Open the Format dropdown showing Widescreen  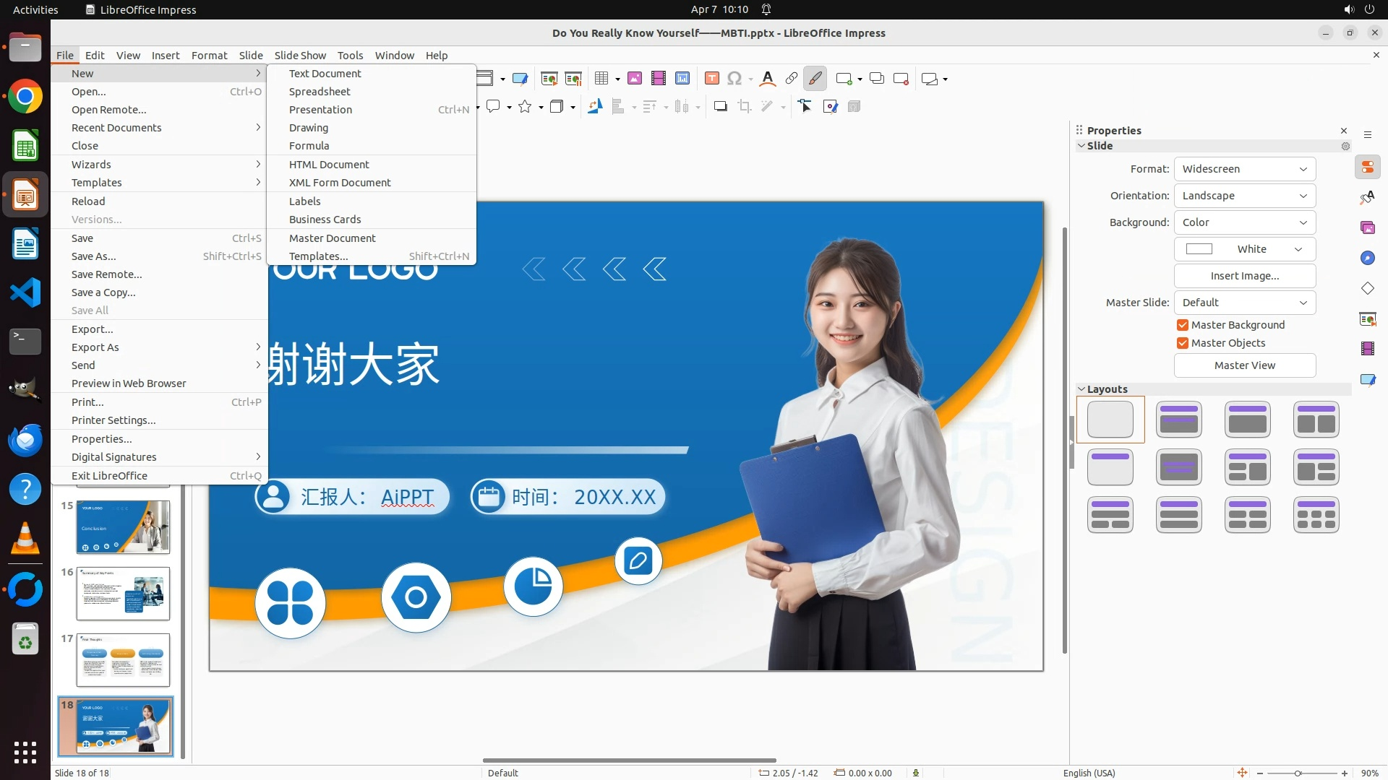pos(1244,169)
